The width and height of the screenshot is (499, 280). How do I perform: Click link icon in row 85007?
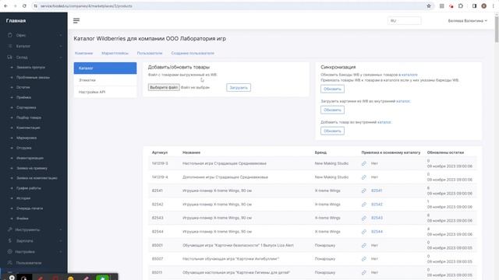point(364,259)
